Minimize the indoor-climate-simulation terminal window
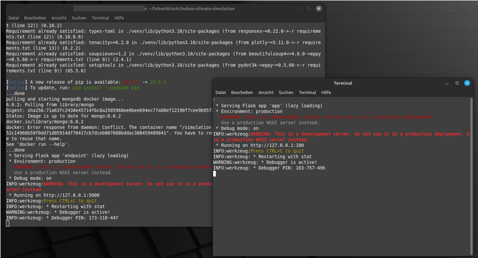 pyautogui.click(x=299, y=9)
